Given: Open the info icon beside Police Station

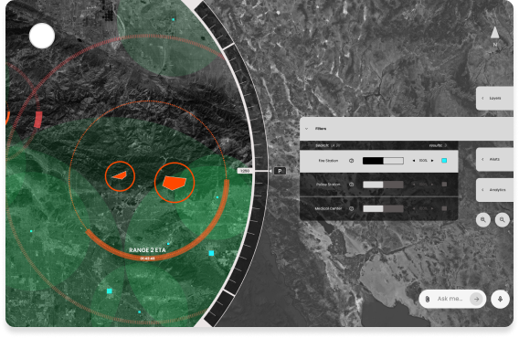Looking at the screenshot, I should 351,185.
